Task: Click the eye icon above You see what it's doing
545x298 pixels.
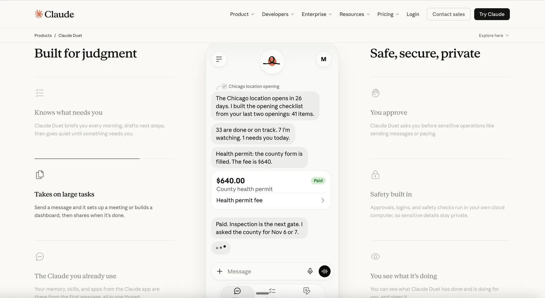Action: pos(375,256)
